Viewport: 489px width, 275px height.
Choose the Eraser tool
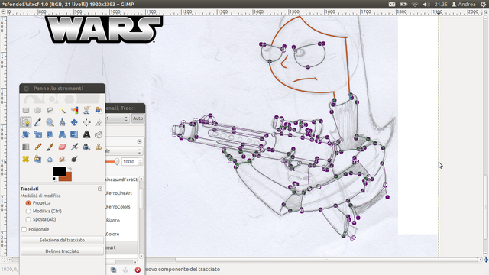pos(62,147)
